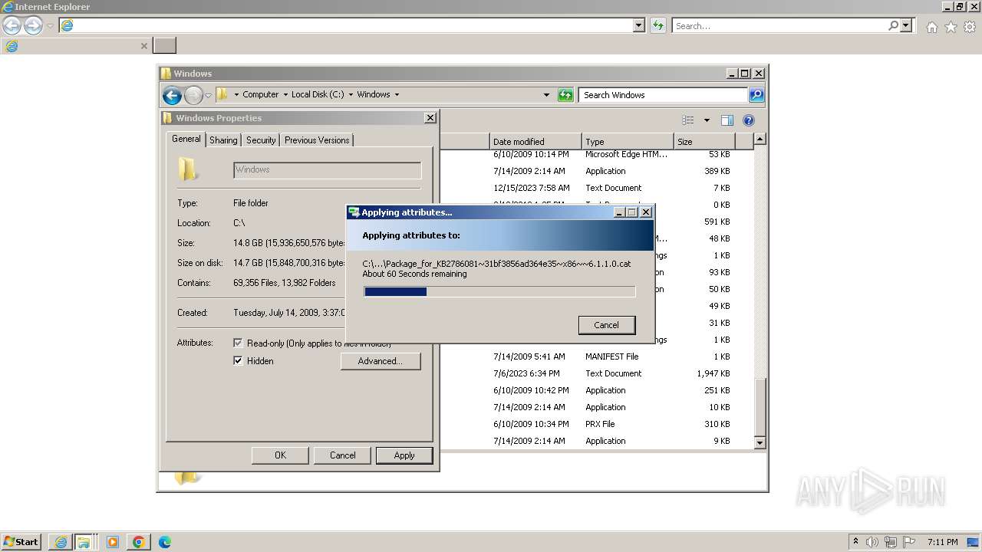982x552 pixels.
Task: Sort by Type column header
Action: [x=628, y=142]
